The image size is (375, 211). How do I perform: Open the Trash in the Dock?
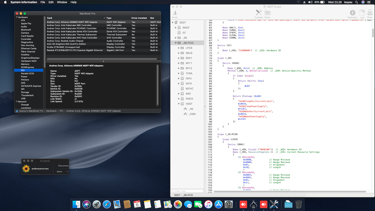(x=299, y=204)
